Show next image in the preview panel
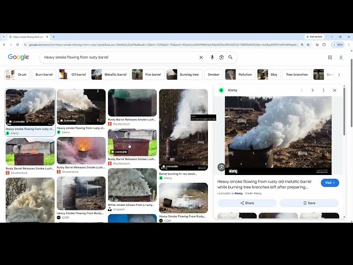Viewport: 353px width, 265px height. coord(313,90)
